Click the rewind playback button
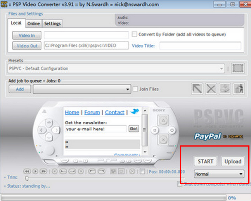Screen dimensions: 251x201 pyautogui.click(x=27, y=171)
